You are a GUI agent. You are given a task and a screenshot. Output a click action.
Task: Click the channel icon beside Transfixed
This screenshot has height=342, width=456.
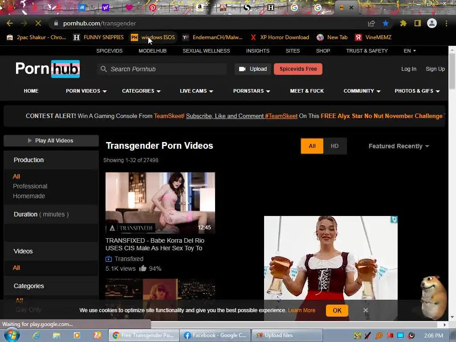(109, 259)
